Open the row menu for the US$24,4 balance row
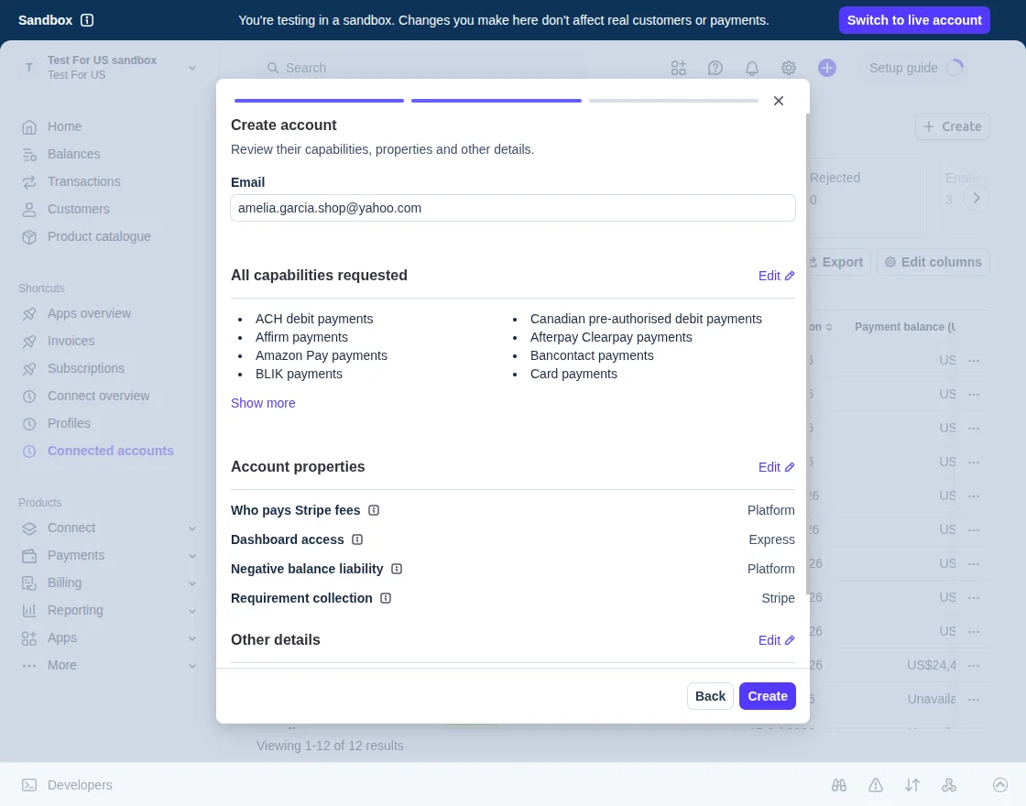Viewport: 1026px width, 806px height. 974,665
